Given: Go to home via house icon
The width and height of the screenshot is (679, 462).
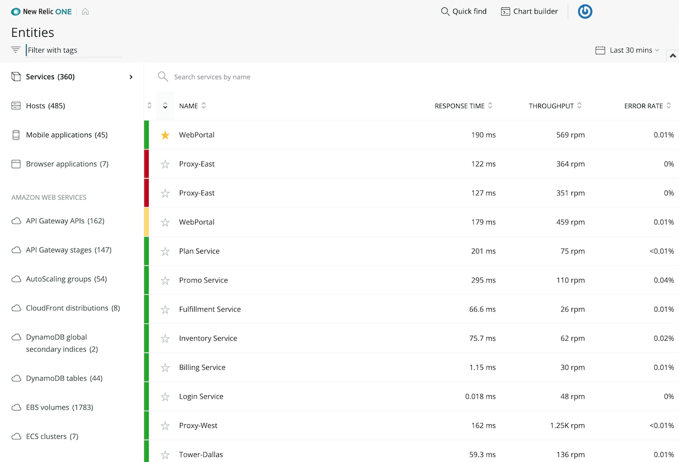Looking at the screenshot, I should click(85, 11).
